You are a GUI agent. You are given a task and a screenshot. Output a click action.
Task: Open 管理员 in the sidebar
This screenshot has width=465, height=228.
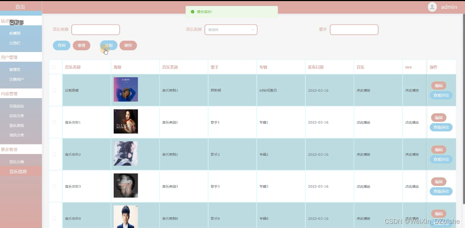[x=15, y=70]
